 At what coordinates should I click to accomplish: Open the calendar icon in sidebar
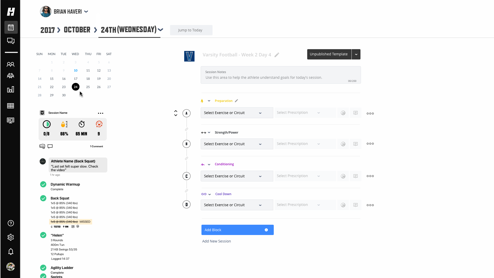point(11,27)
